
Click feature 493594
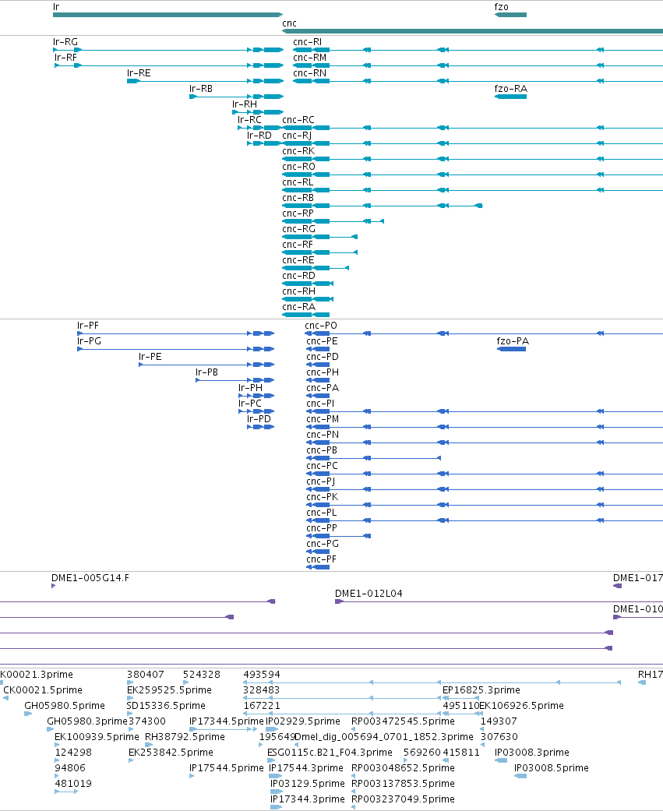click(432, 682)
